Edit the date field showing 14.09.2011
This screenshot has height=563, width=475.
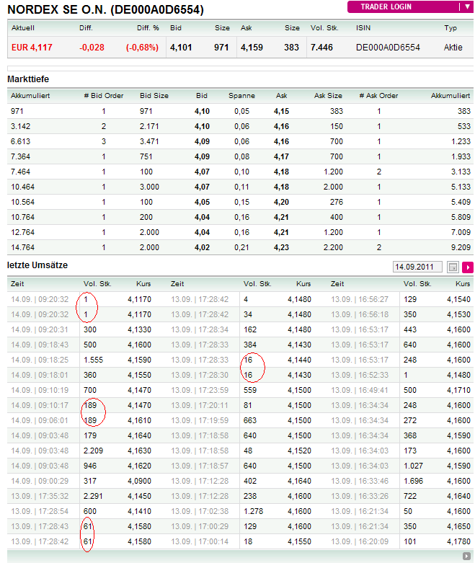click(x=417, y=267)
